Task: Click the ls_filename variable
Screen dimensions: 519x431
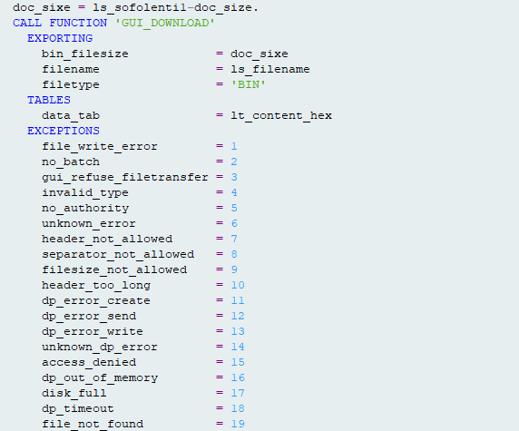Action: coord(270,69)
